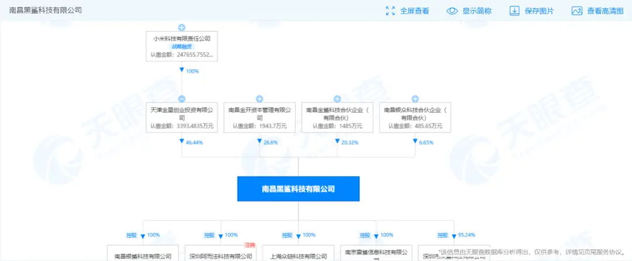Open 南昌金开资本管理有限公司 card
Screen dimensions: 632x261
pyautogui.click(x=260, y=117)
